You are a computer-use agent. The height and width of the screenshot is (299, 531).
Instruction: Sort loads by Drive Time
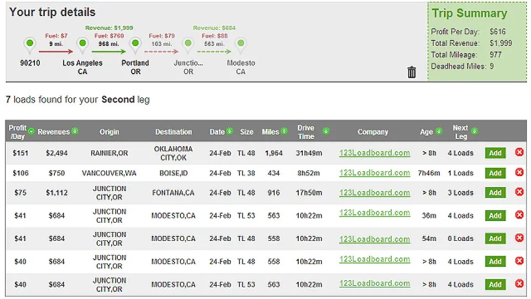pos(326,131)
